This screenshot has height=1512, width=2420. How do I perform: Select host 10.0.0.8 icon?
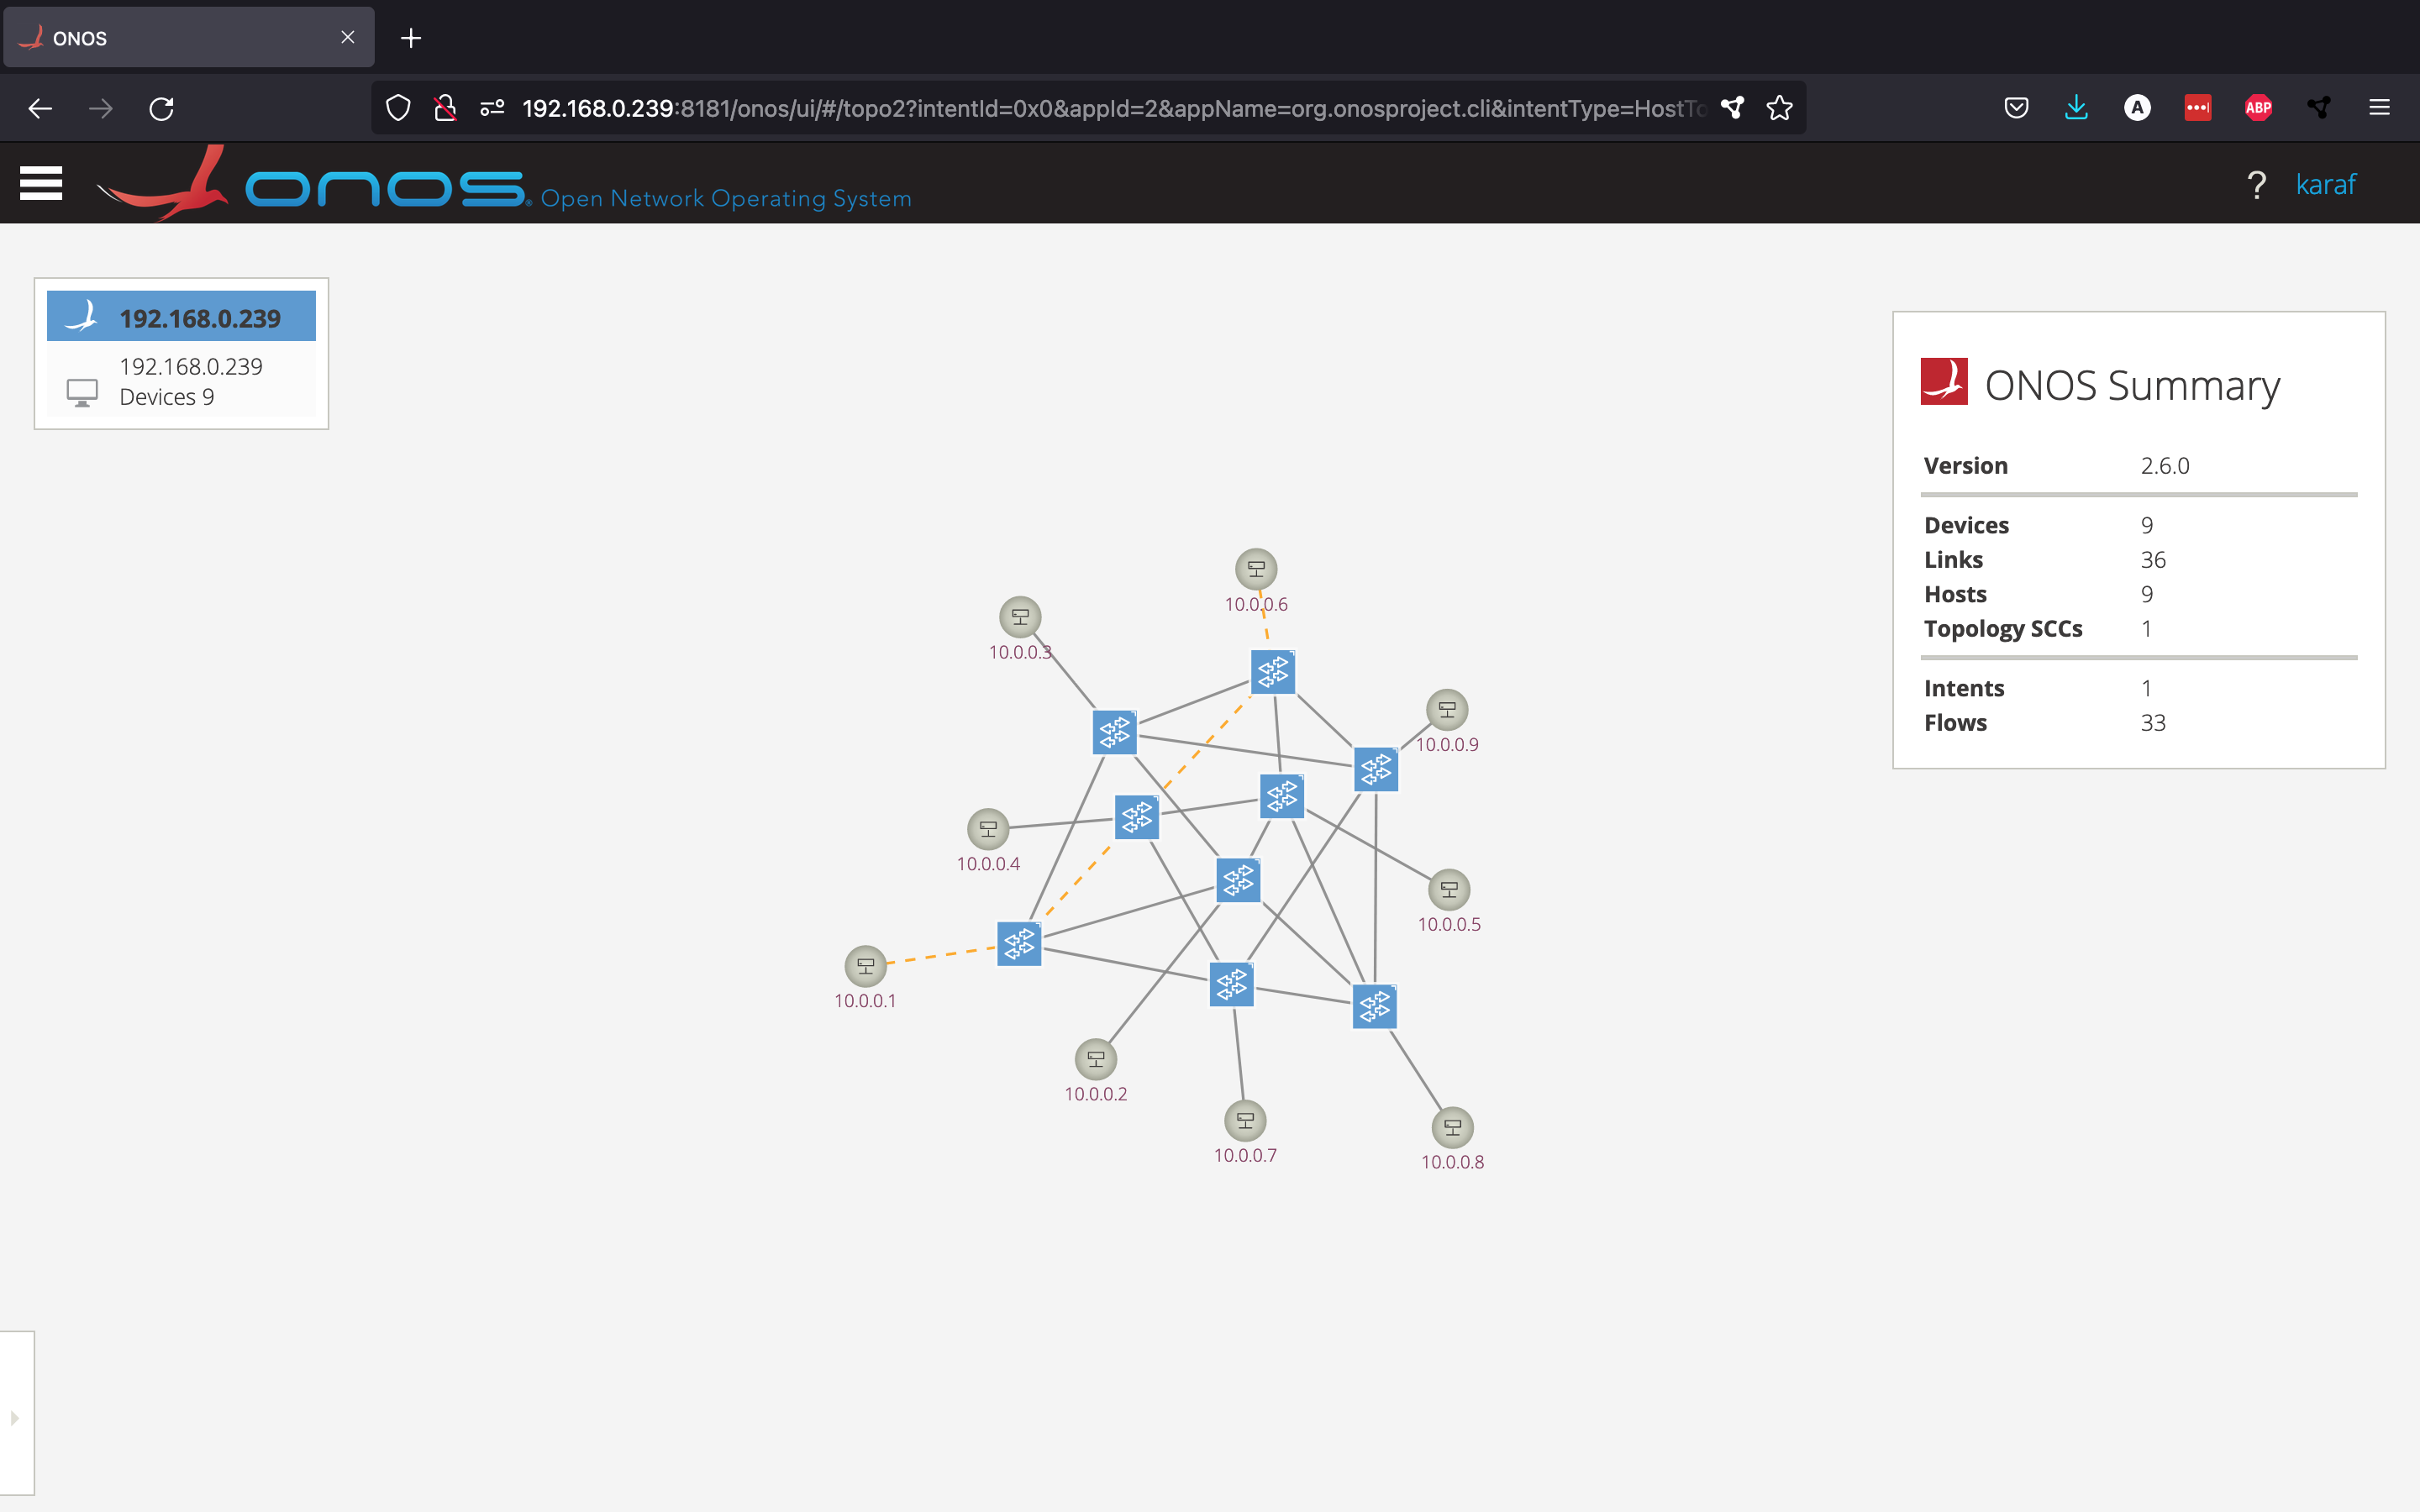click(x=1453, y=1128)
